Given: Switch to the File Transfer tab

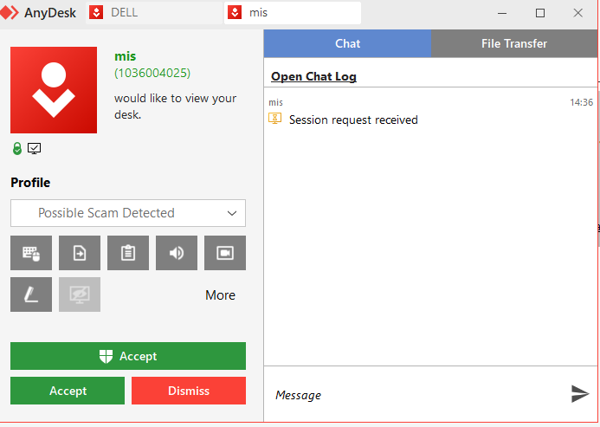Looking at the screenshot, I should point(514,43).
